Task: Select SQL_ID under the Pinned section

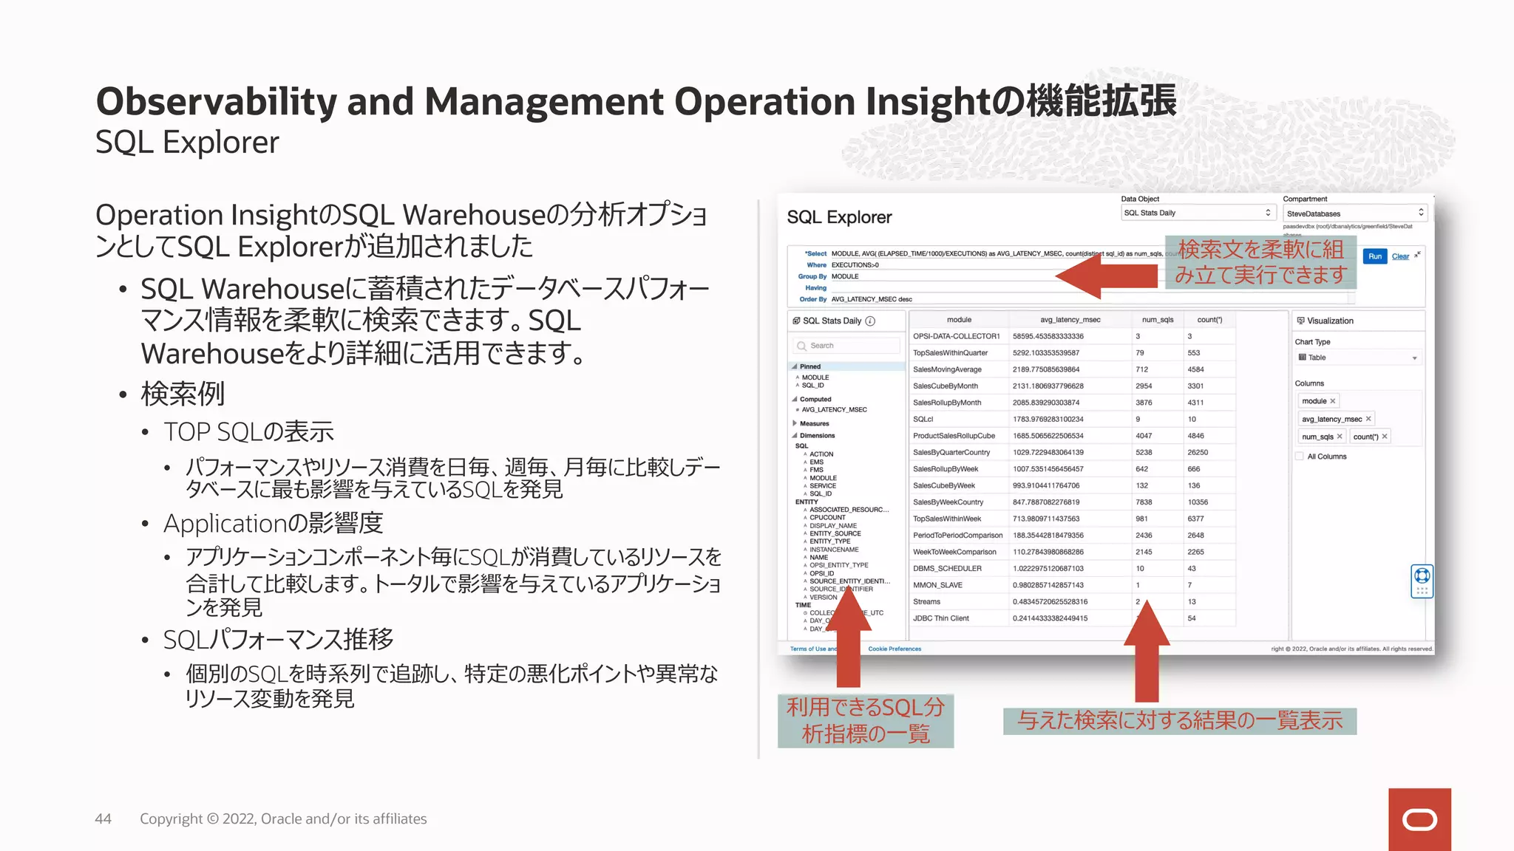Action: click(x=812, y=386)
